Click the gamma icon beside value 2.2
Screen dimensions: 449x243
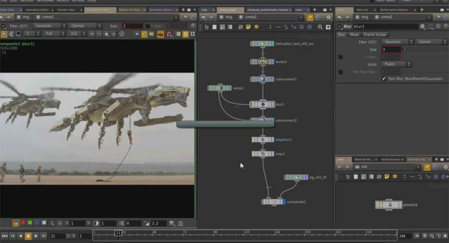(x=146, y=223)
